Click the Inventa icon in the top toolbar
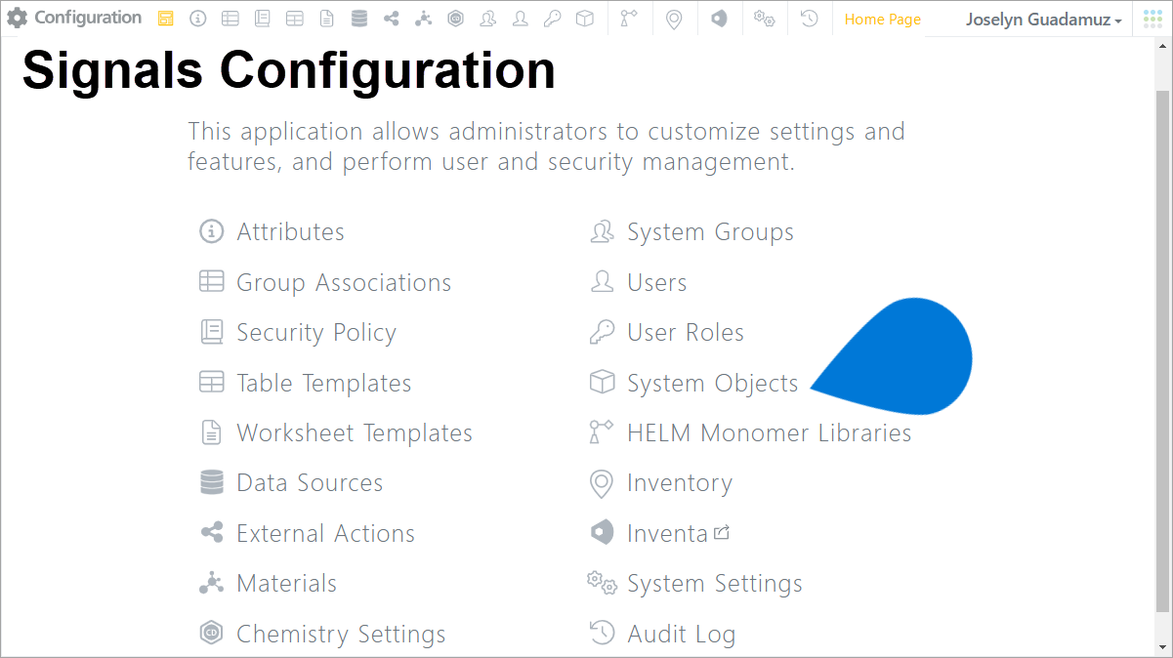This screenshot has width=1173, height=658. pos(719,19)
